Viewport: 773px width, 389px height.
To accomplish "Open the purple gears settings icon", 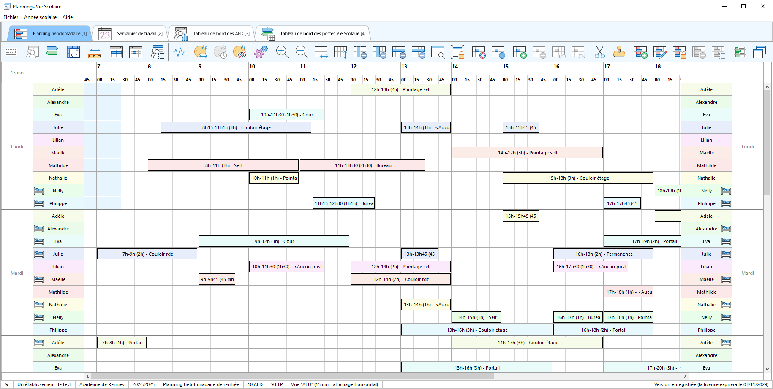I will pyautogui.click(x=261, y=52).
